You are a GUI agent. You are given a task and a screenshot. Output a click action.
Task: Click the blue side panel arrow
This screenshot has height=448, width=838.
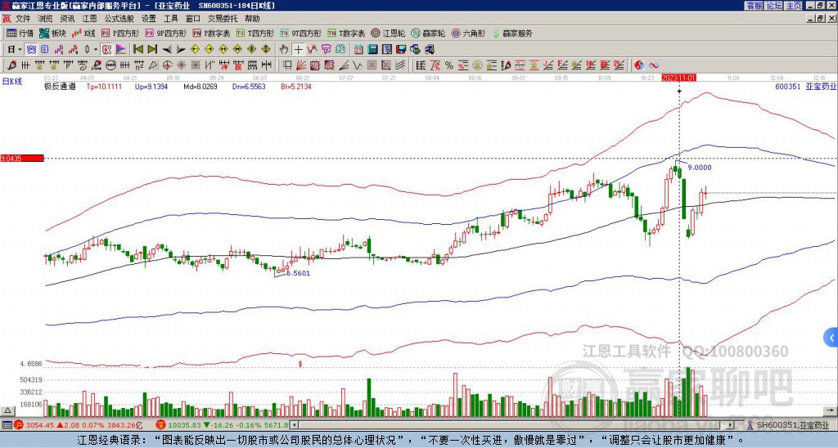(831, 338)
